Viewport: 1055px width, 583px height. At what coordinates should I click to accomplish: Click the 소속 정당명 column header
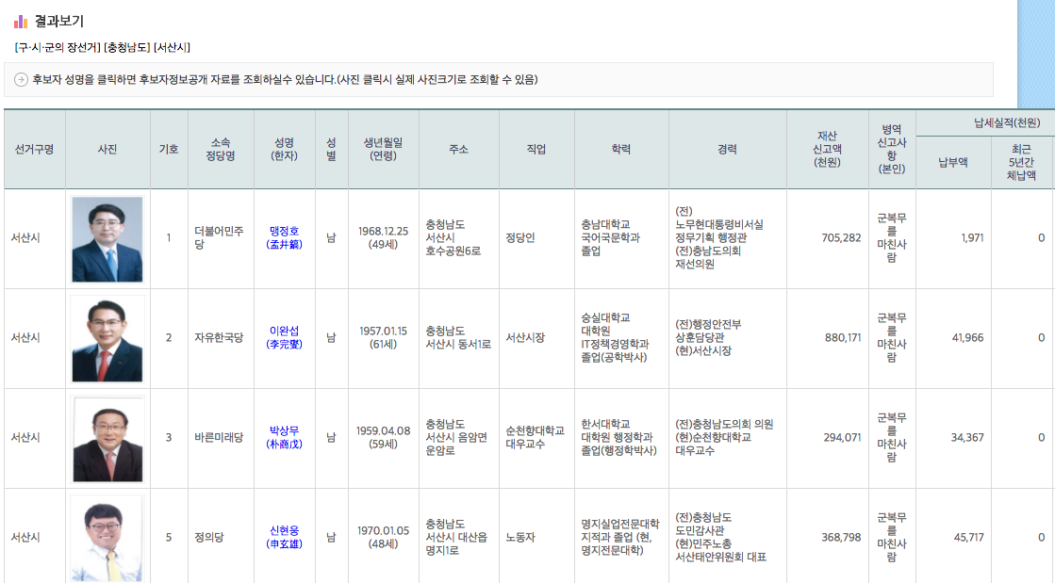pyautogui.click(x=221, y=149)
